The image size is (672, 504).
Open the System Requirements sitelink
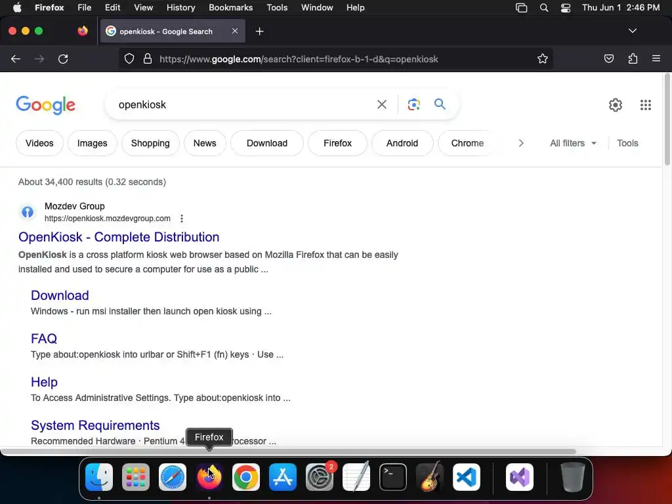pos(95,425)
